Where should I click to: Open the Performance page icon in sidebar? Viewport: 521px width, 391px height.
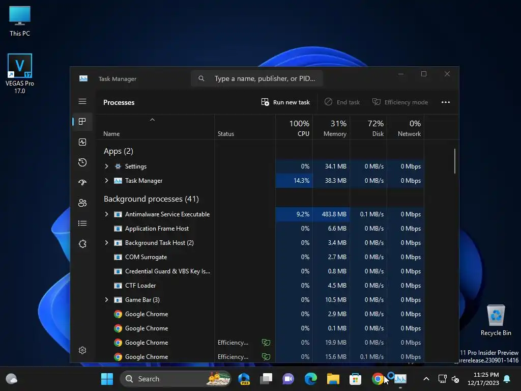pyautogui.click(x=82, y=142)
